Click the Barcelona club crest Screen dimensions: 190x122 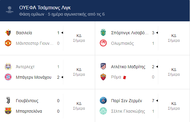(x=8, y=111)
